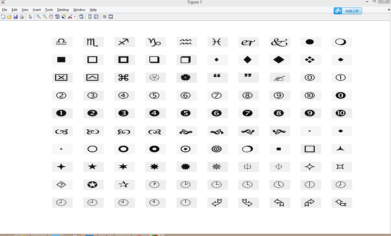The width and height of the screenshot is (391, 236).
Task: Expand the Brush tool color dropdown arrow
Action: pos(75,17)
